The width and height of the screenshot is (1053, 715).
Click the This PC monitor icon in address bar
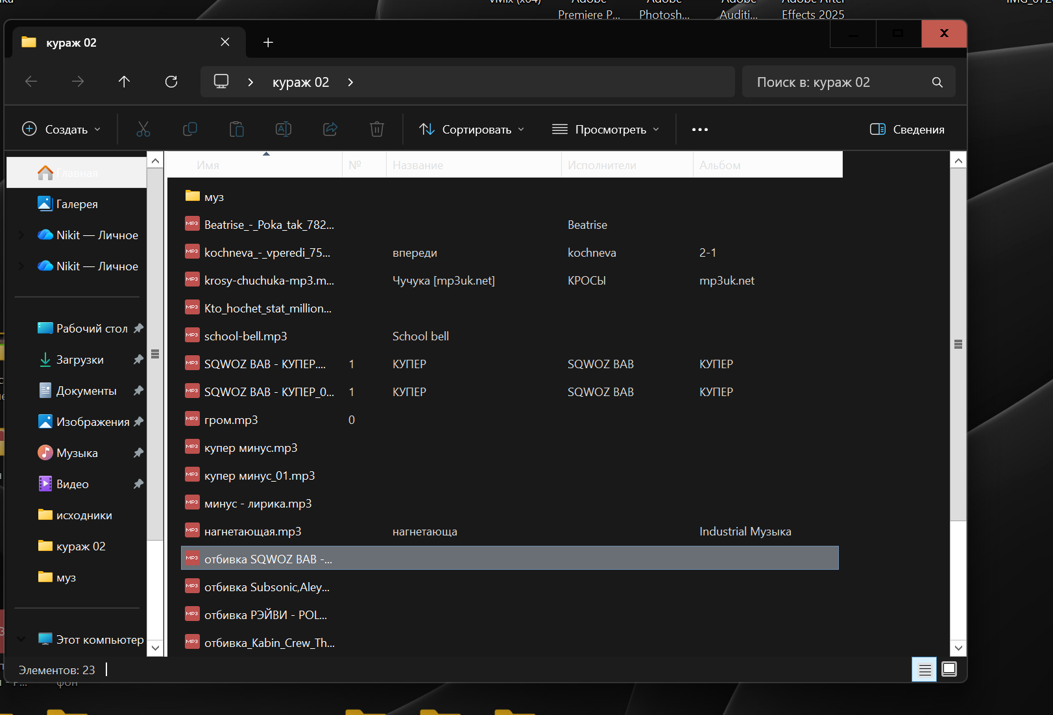coord(221,82)
